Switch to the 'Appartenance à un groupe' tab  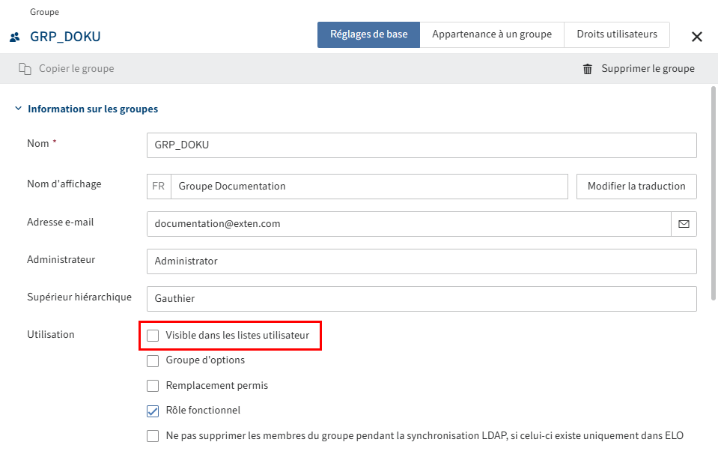coord(492,34)
